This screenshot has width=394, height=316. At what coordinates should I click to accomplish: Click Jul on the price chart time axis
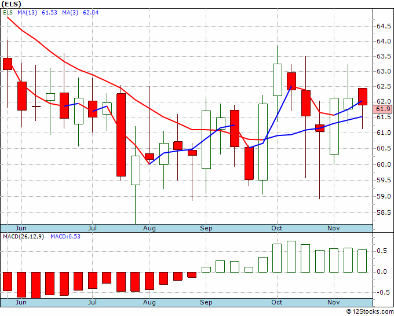[x=92, y=228]
